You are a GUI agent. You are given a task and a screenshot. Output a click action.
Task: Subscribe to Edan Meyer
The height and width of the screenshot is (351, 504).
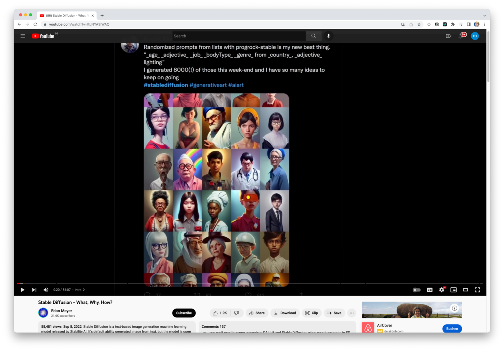coord(184,313)
